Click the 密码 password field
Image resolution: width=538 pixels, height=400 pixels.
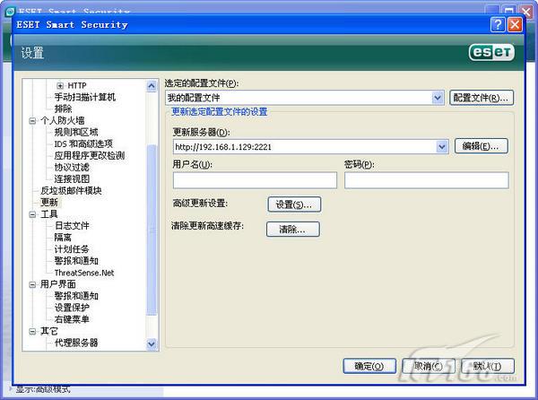point(426,180)
